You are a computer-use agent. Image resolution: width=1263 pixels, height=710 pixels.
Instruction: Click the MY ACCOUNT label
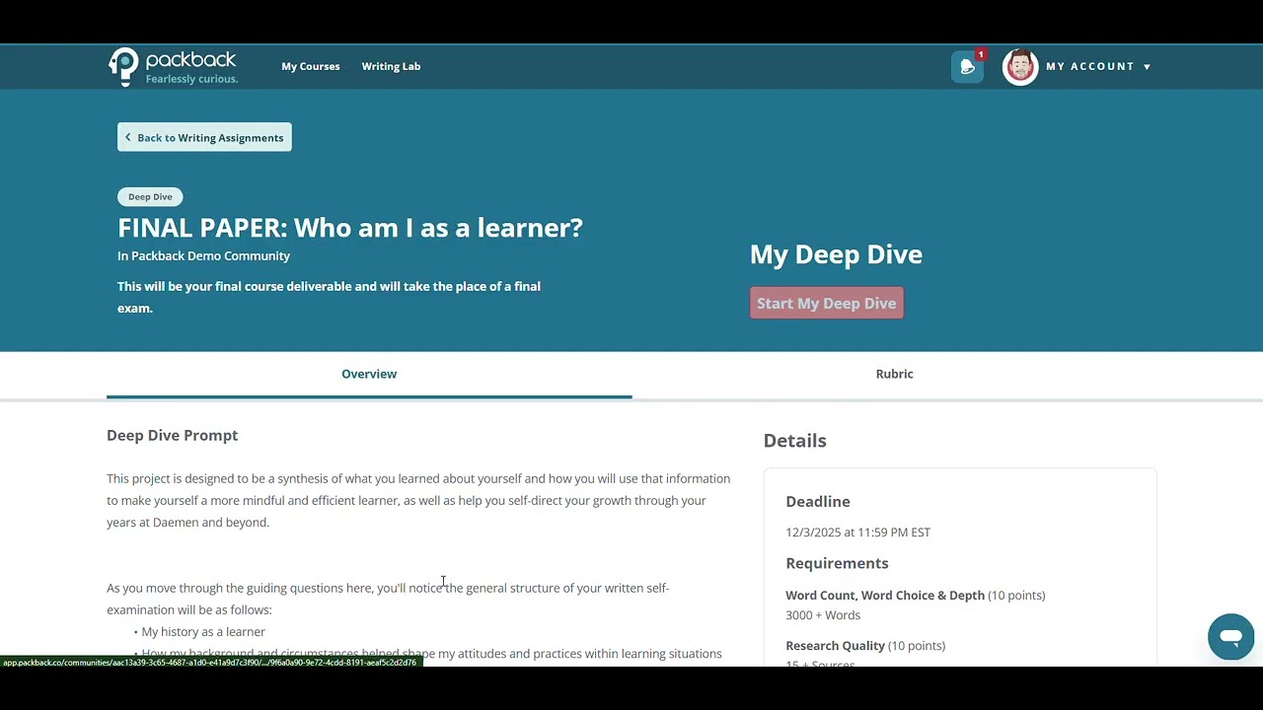tap(1089, 66)
